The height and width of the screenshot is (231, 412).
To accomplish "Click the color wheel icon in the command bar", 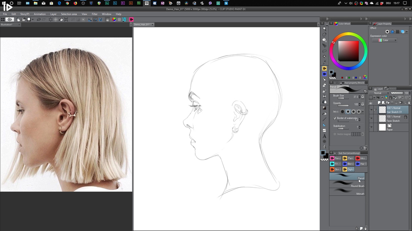I will click(x=114, y=20).
